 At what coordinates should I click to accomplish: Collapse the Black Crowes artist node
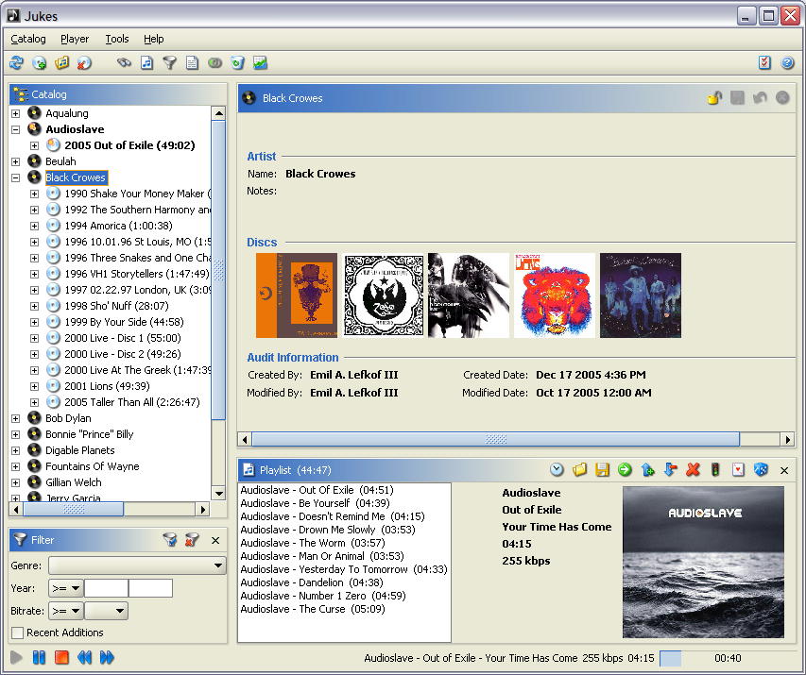tap(15, 177)
